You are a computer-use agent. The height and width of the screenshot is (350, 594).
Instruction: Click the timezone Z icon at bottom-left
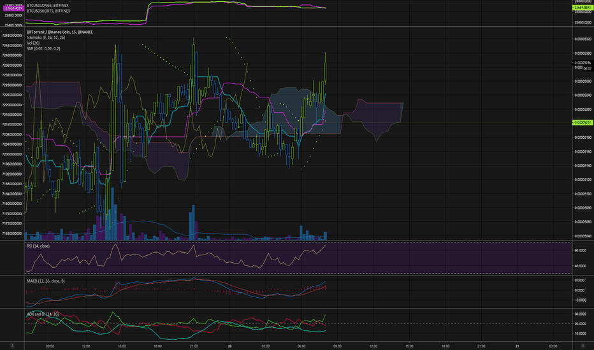[x=12, y=346]
